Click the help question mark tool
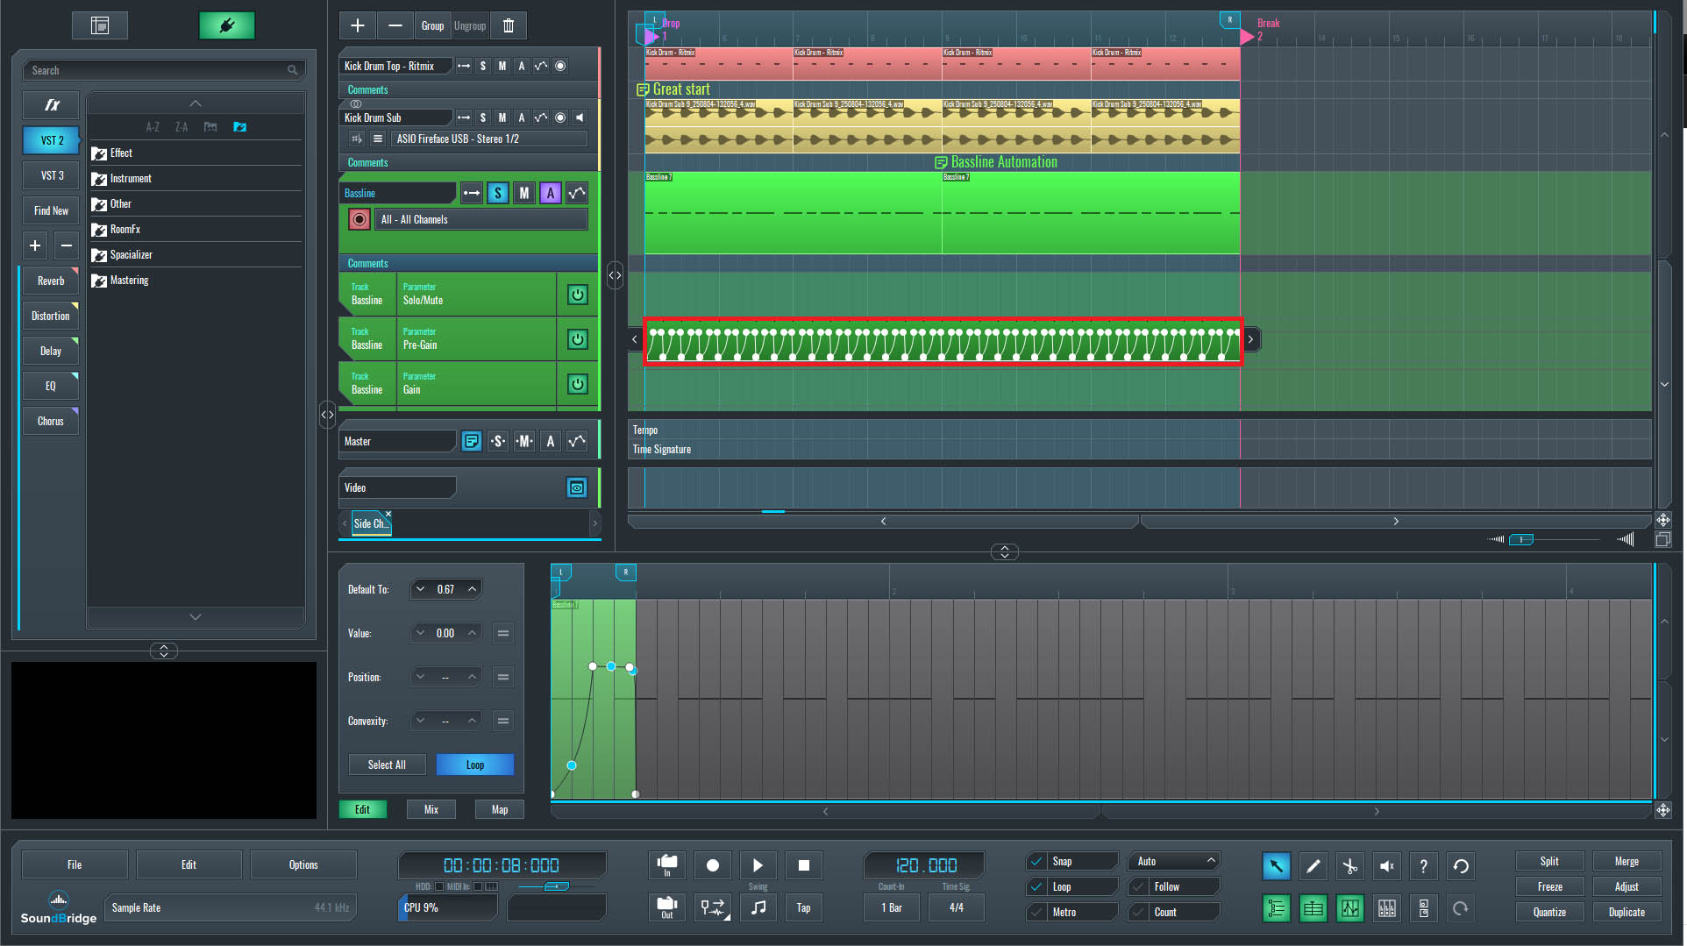This screenshot has height=946, width=1687. click(x=1424, y=866)
